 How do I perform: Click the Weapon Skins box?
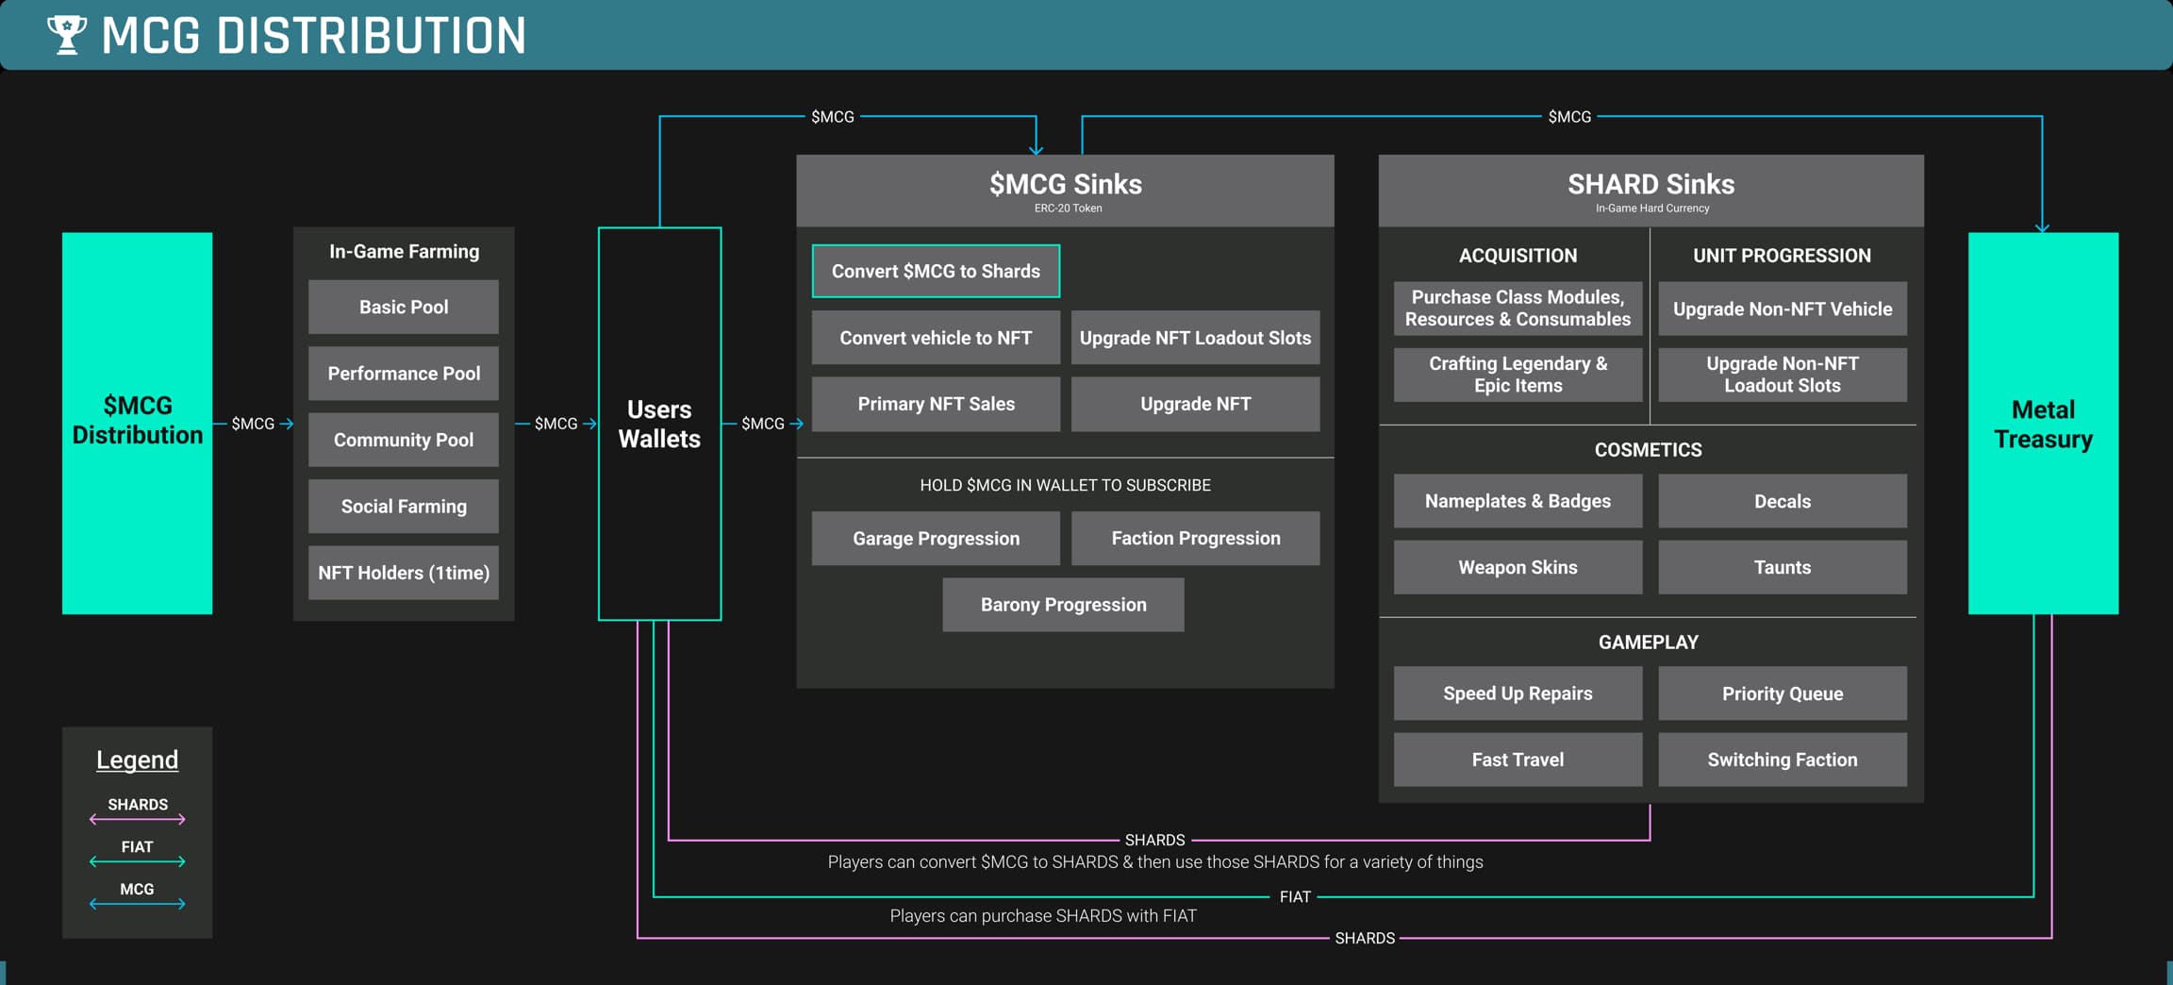tap(1518, 567)
